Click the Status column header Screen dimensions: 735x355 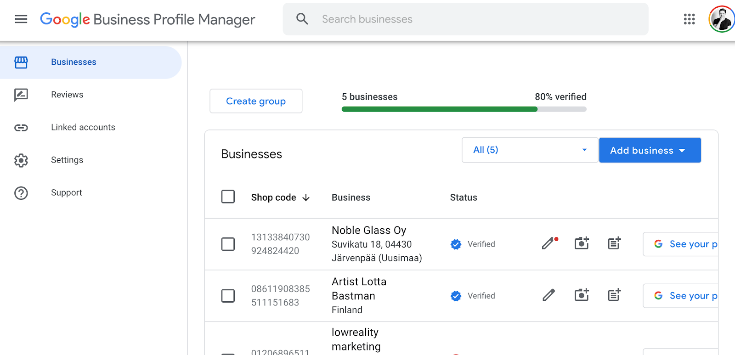click(464, 197)
